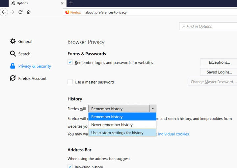Open Saved Logins button
The width and height of the screenshot is (237, 168).
219,72
